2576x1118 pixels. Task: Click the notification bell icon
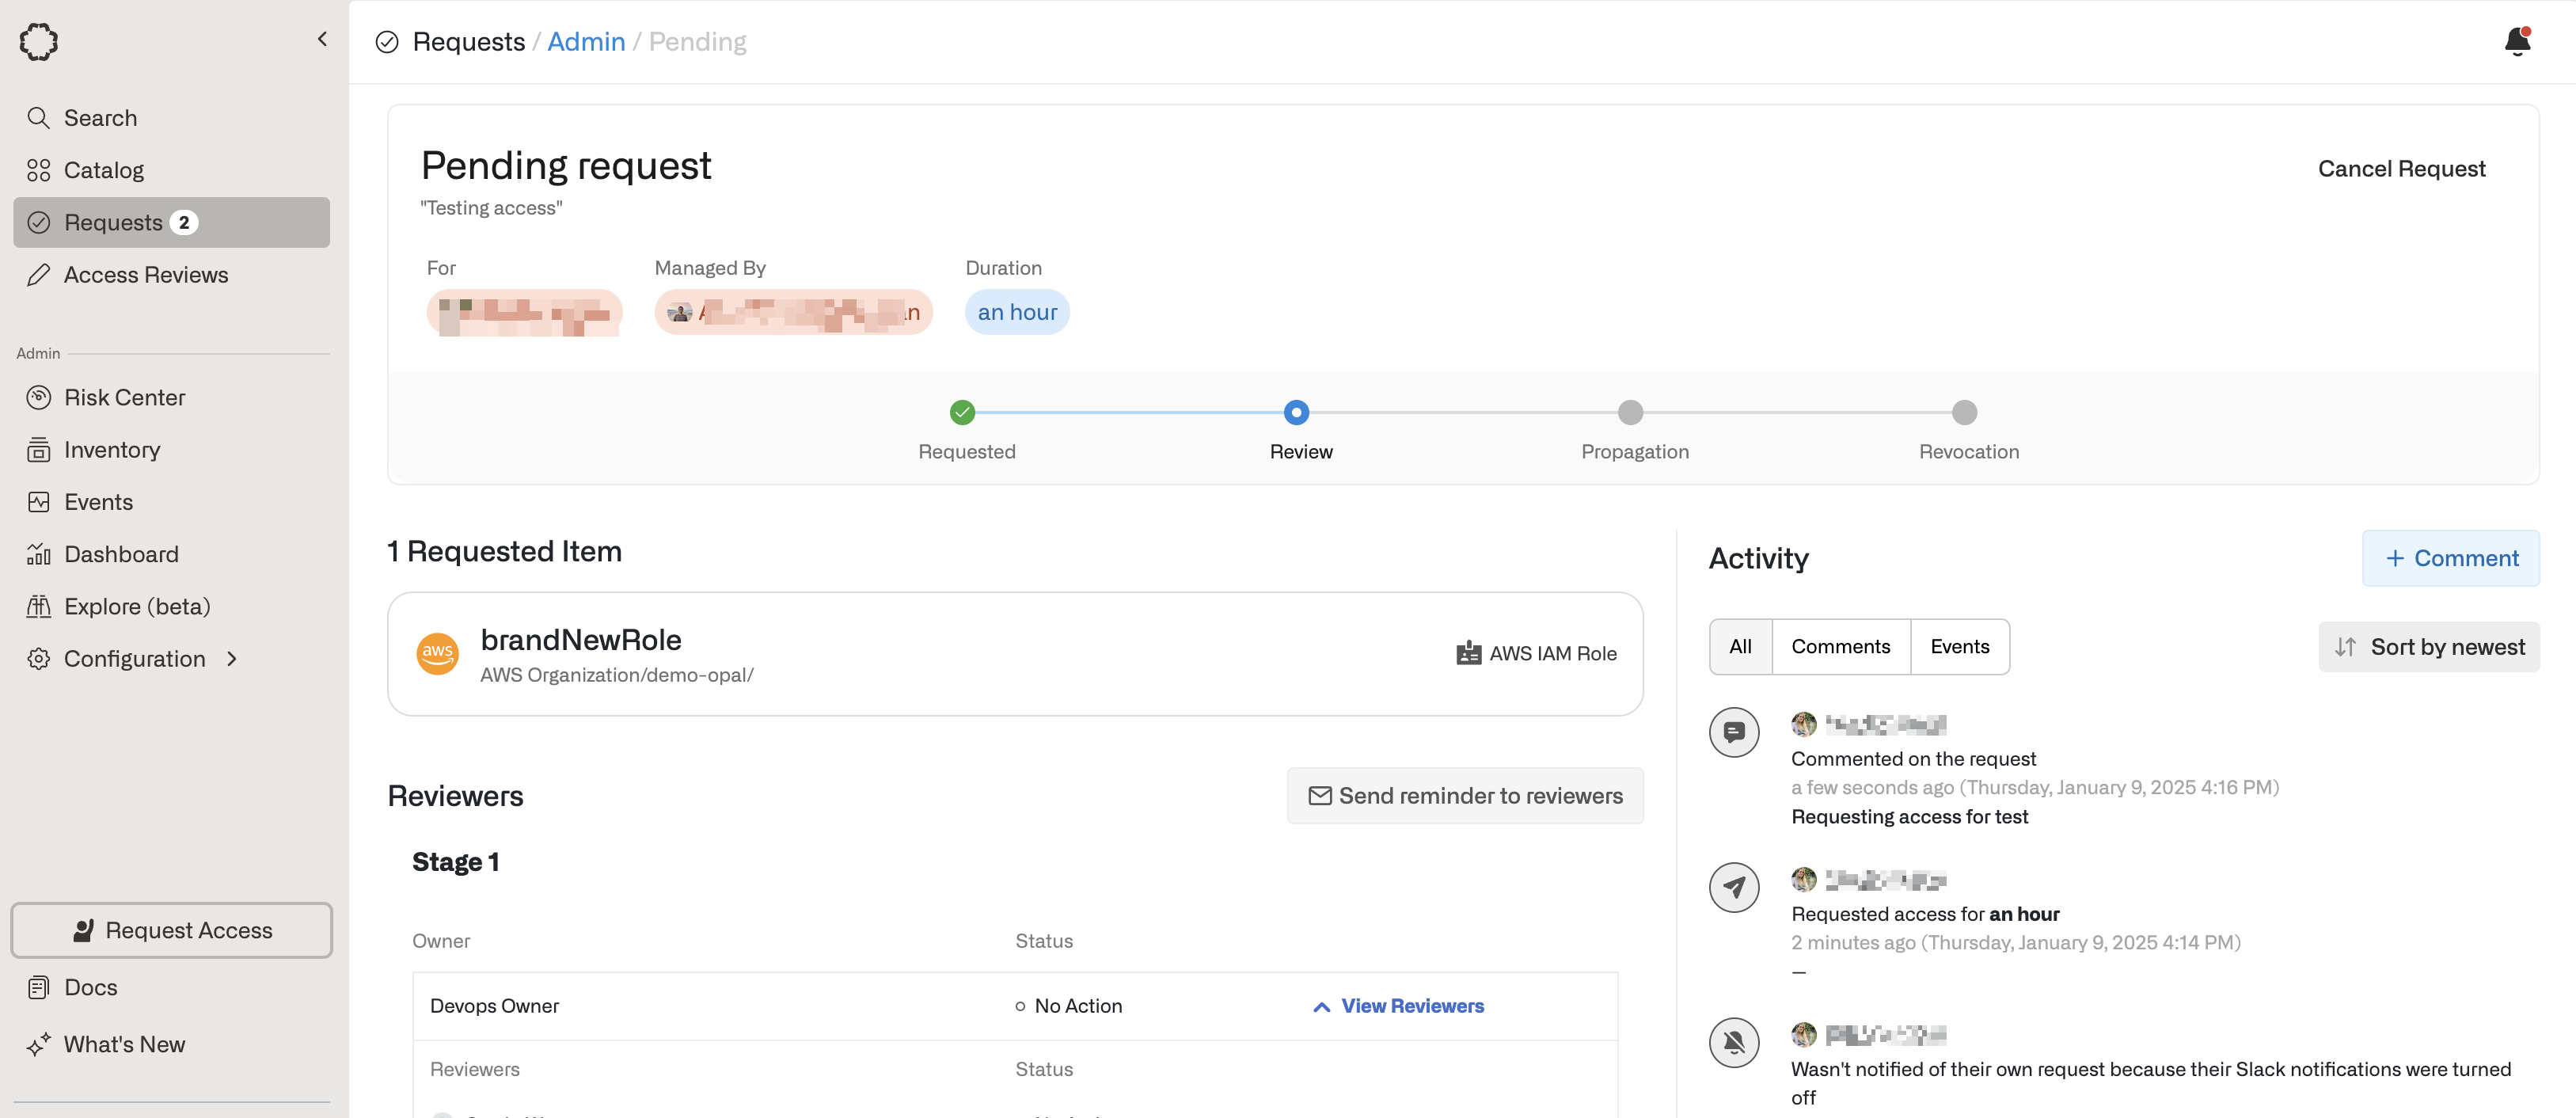2517,42
